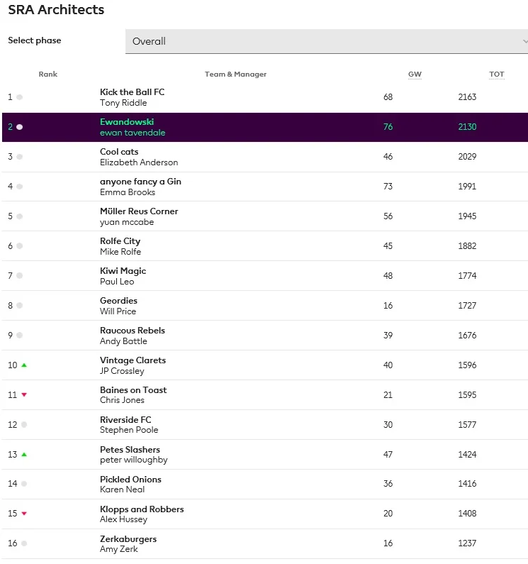Viewport: 528px width, 564px height.
Task: Click the red down arrow beside rank 15
Action: pyautogui.click(x=24, y=514)
